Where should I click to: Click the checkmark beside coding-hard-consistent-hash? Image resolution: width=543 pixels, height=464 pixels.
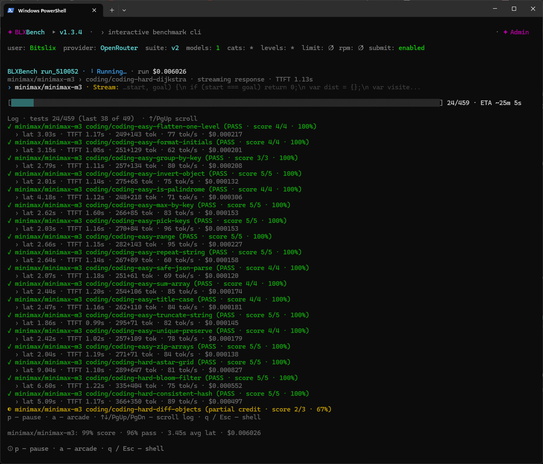[x=10, y=393]
